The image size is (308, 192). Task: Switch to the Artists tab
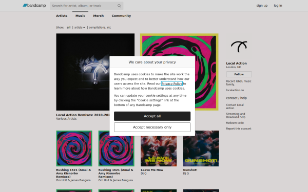62,16
